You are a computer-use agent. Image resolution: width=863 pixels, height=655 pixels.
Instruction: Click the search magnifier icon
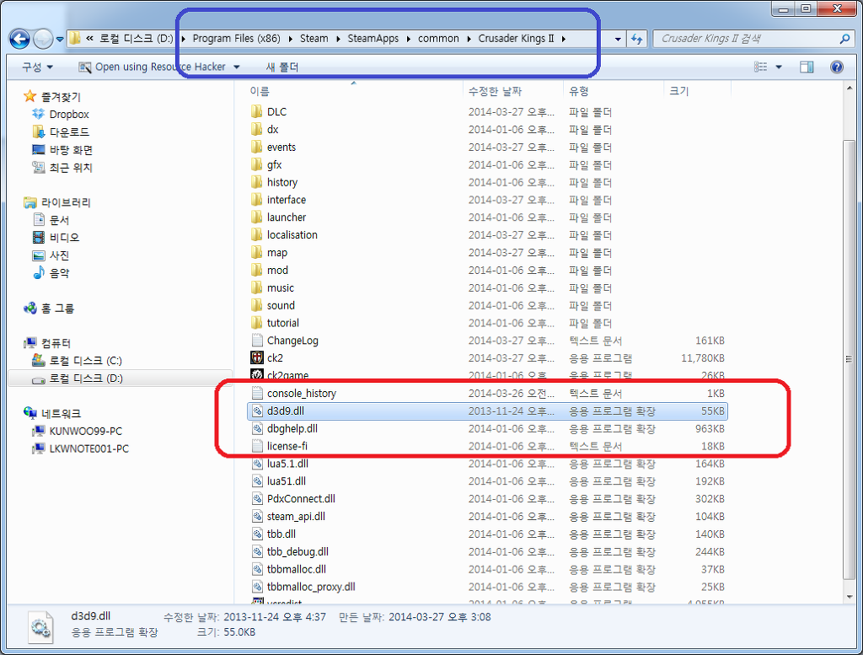(x=844, y=39)
